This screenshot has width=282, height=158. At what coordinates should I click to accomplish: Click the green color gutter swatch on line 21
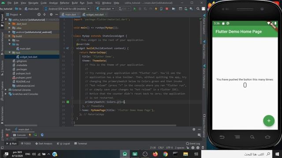pyautogui.click(x=68, y=102)
